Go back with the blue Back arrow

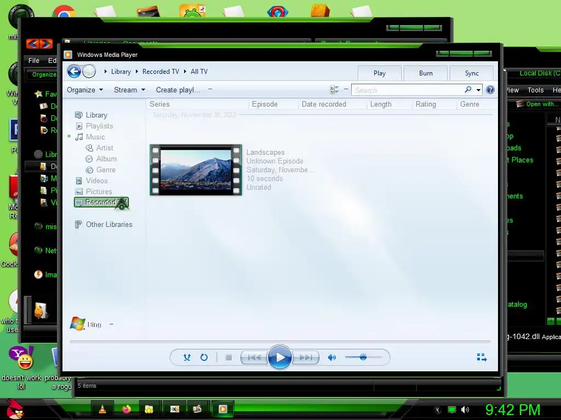pyautogui.click(x=74, y=72)
